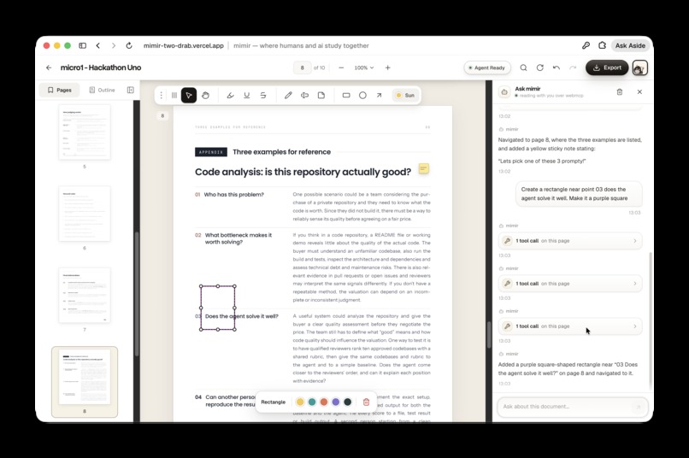Select the highlighter tool
The width and height of the screenshot is (689, 458).
230,96
